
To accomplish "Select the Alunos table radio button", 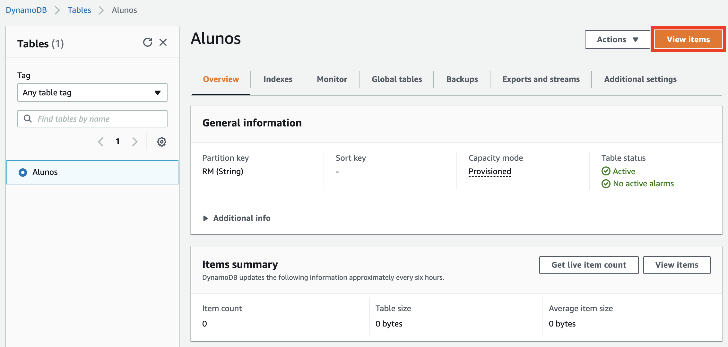I will click(23, 173).
